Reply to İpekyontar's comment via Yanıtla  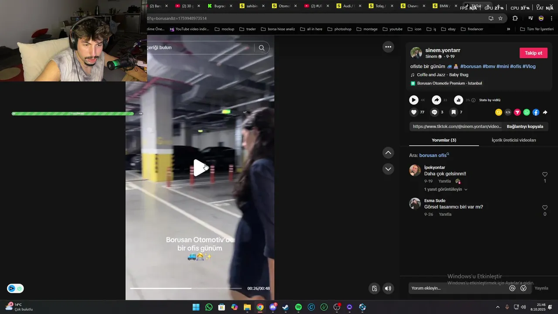pyautogui.click(x=444, y=181)
